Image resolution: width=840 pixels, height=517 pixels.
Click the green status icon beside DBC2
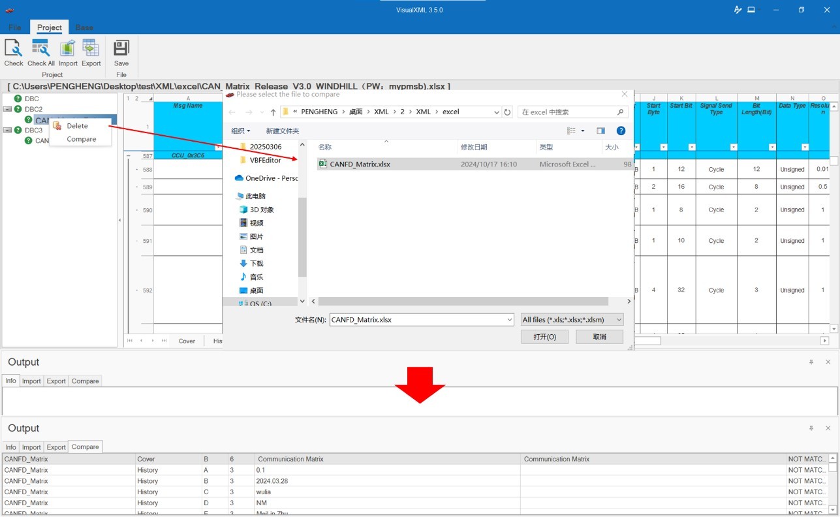click(18, 109)
